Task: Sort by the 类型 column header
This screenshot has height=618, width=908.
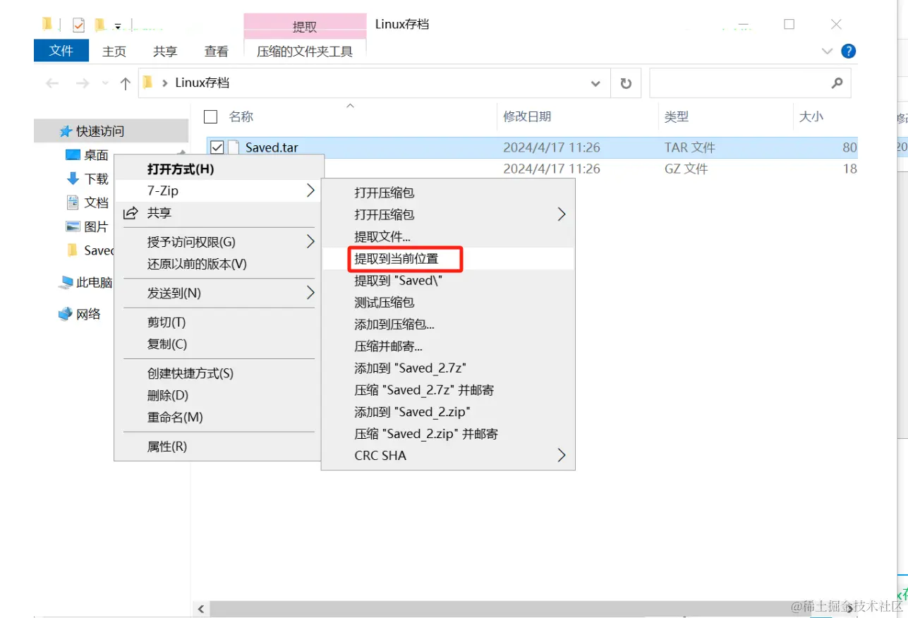Action: point(677,117)
